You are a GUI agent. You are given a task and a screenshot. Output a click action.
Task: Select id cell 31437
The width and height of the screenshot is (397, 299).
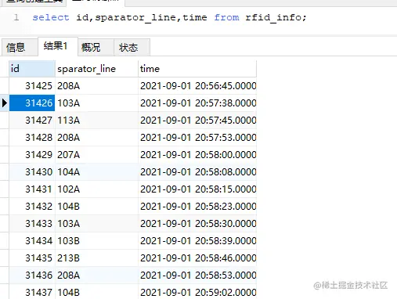click(32, 292)
